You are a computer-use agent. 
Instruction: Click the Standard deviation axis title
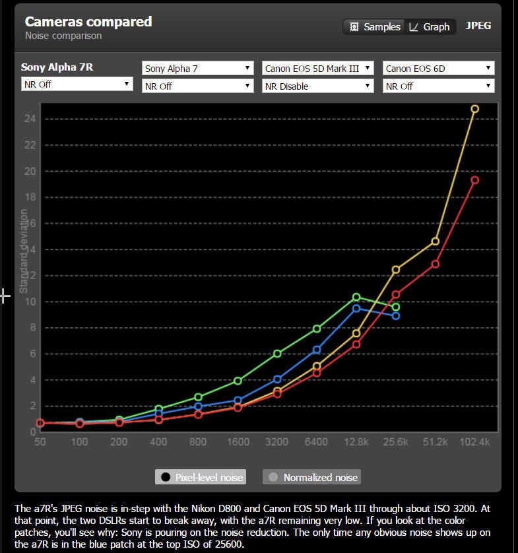tap(24, 251)
